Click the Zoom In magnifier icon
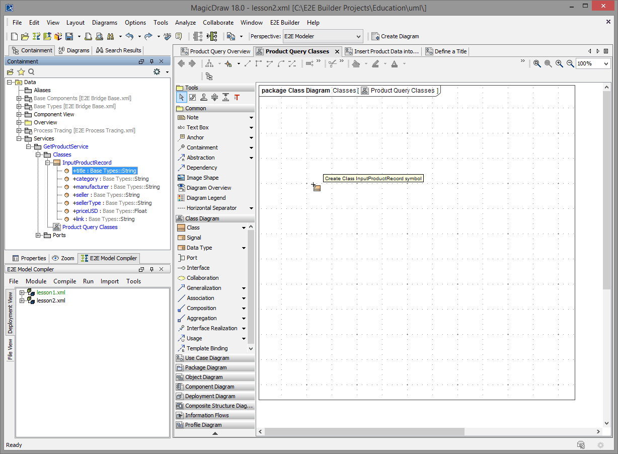This screenshot has width=618, height=454. [559, 63]
